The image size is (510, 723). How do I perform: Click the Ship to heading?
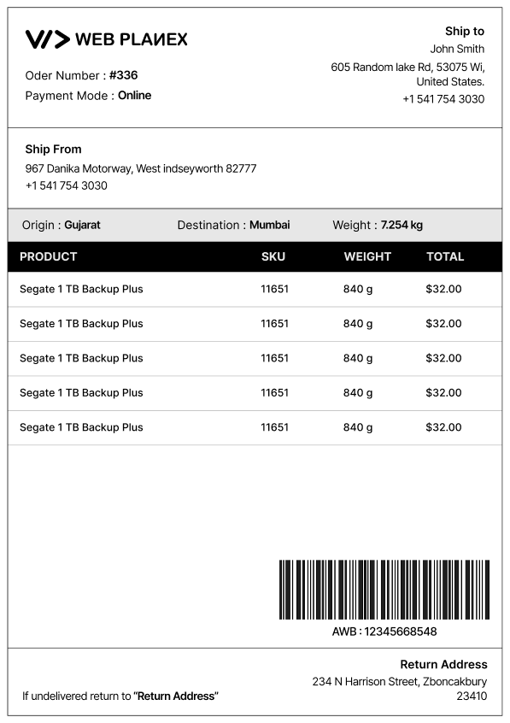pyautogui.click(x=465, y=31)
